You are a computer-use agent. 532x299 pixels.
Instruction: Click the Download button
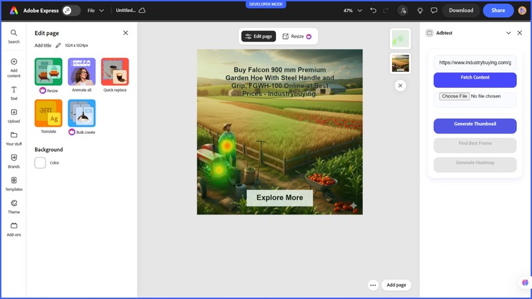[461, 11]
